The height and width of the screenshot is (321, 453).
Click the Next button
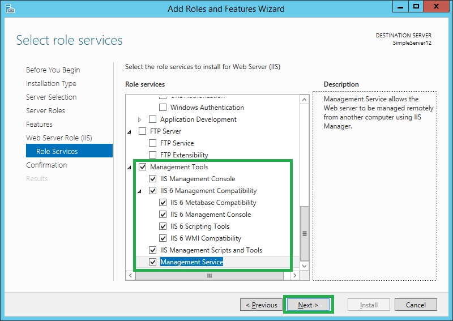coord(308,305)
